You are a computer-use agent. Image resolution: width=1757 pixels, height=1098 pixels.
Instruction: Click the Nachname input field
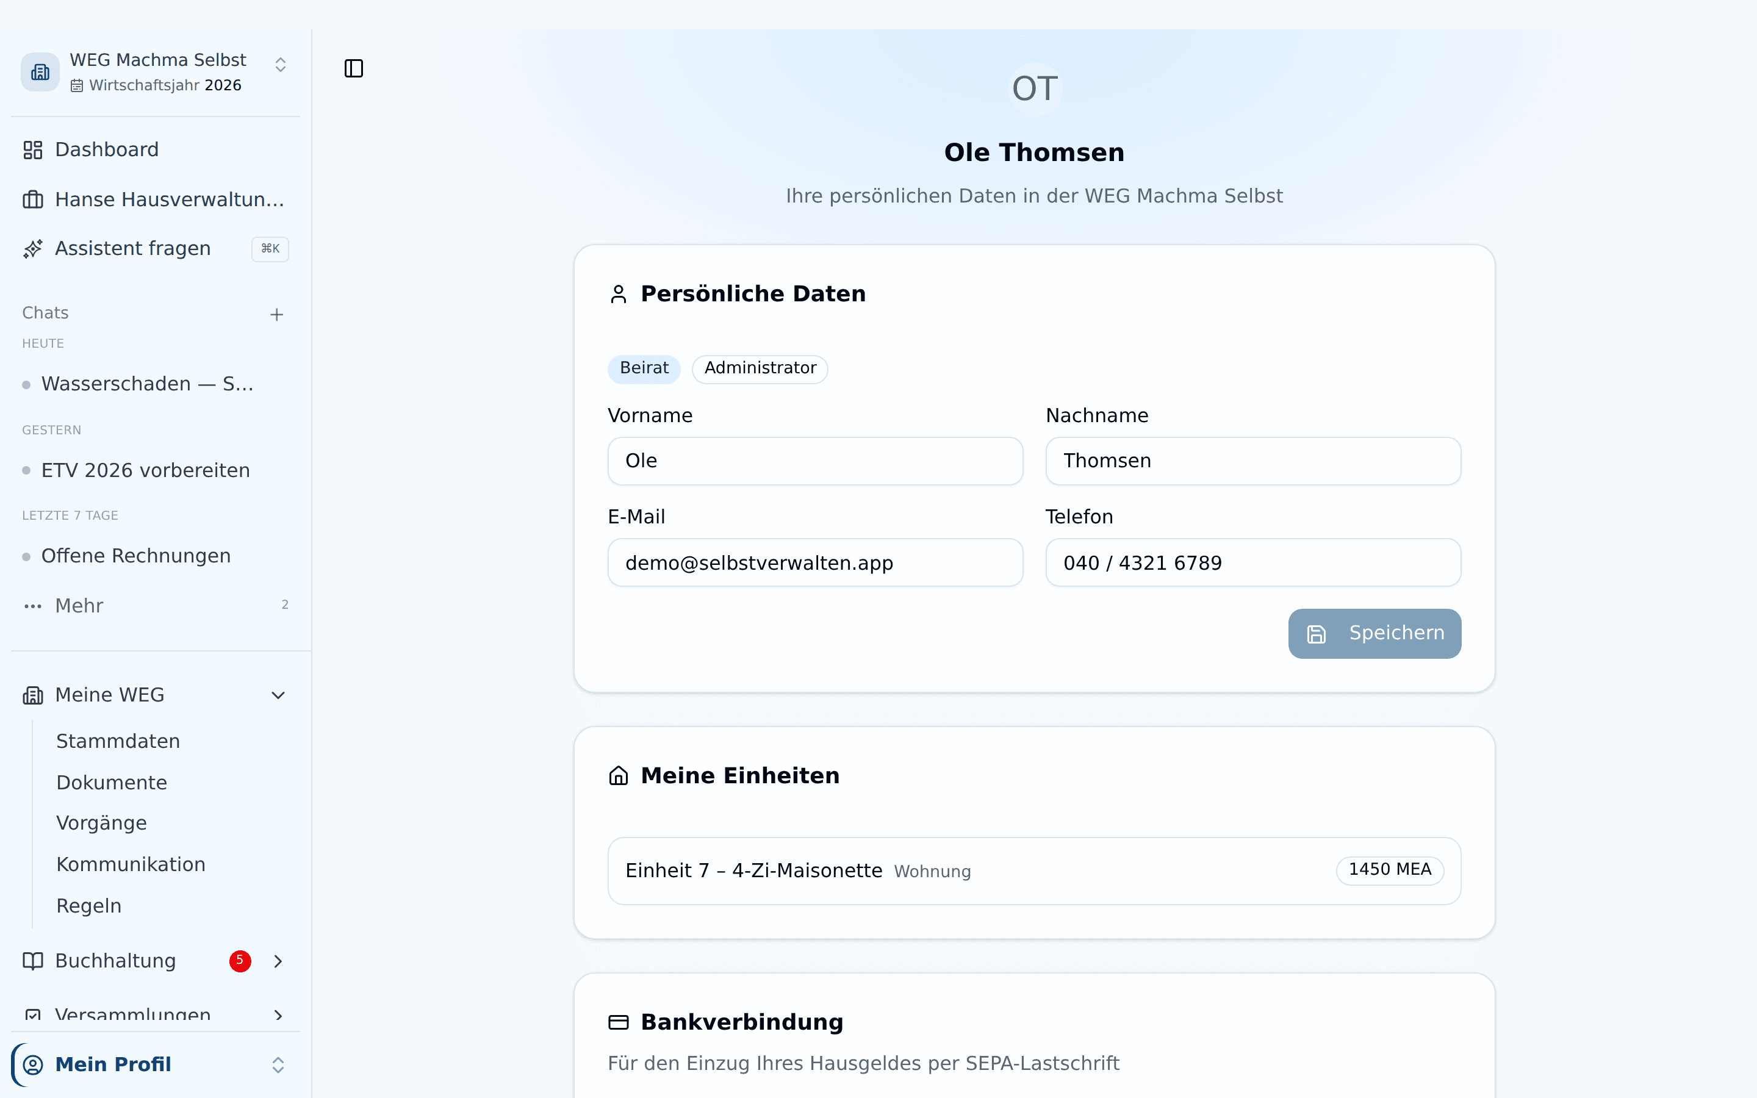point(1253,461)
